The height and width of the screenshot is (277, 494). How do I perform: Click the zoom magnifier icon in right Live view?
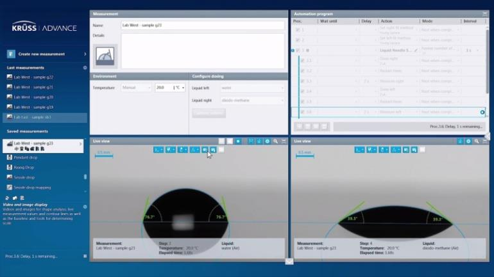click(477, 141)
